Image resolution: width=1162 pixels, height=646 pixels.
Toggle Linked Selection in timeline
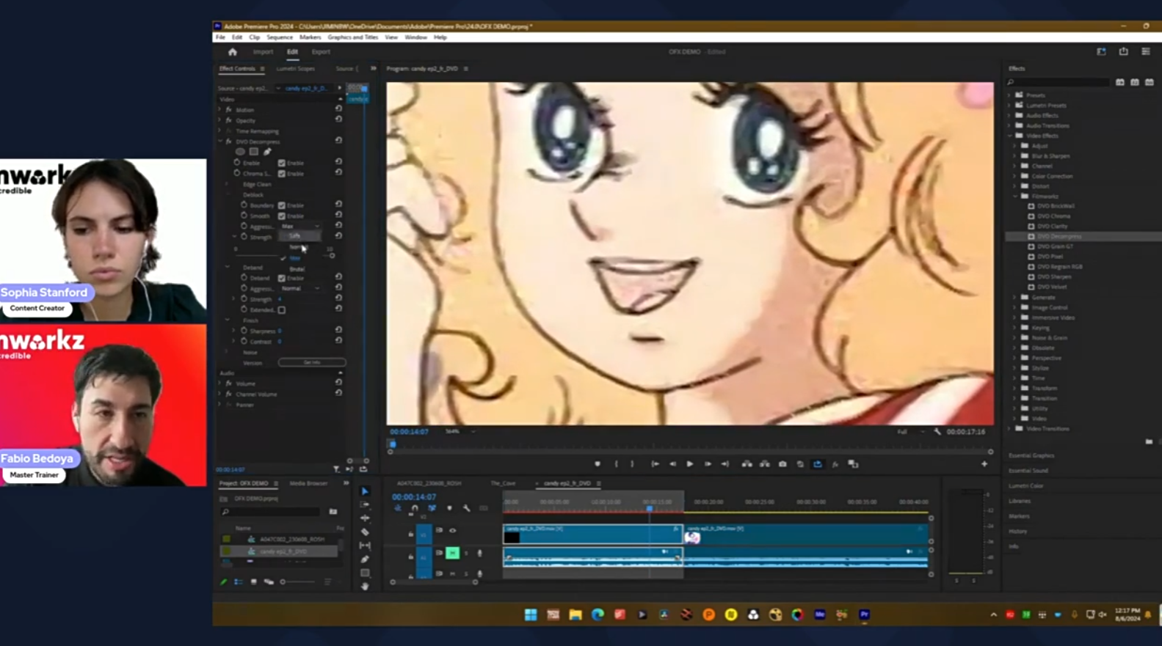point(432,508)
